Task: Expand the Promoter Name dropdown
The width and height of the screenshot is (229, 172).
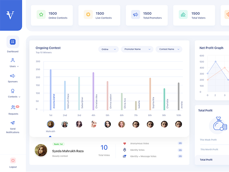Action: click(x=137, y=49)
